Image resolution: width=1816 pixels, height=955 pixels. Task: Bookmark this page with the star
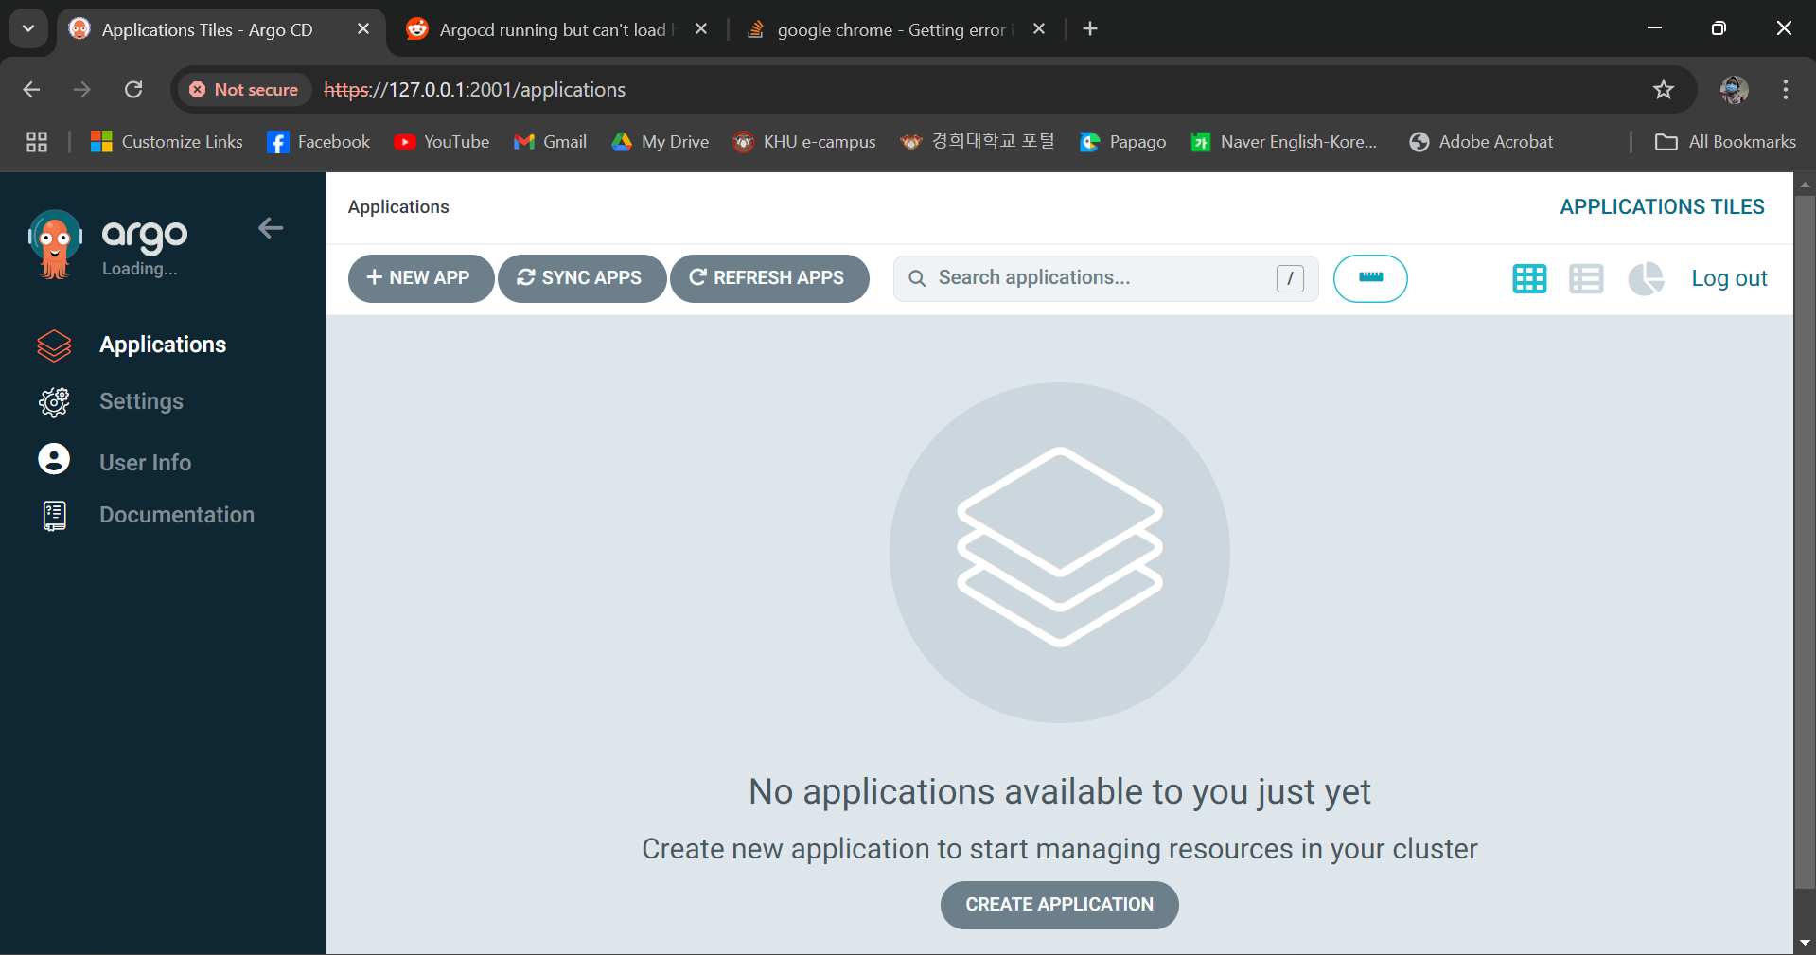1663,90
